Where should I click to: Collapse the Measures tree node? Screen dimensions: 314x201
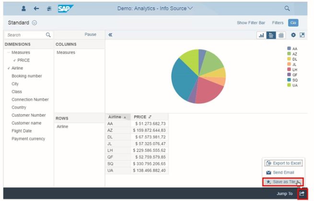pos(8,53)
